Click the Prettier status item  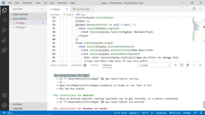point(187,113)
